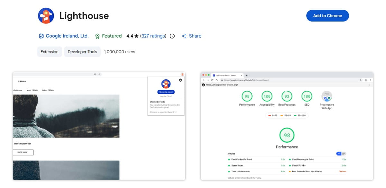Viewport: 386px width, 188px height.
Task: Click the Accessibility 100 score gauge
Action: [x=267, y=95]
